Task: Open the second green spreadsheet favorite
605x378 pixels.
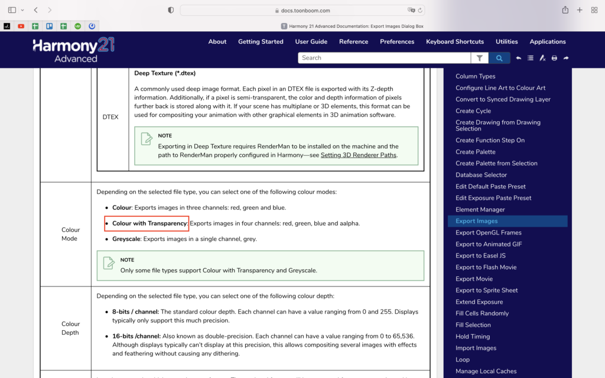Action: pyautogui.click(x=64, y=26)
